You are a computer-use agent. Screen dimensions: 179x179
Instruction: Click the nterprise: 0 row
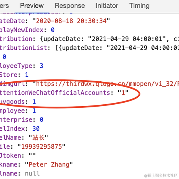(21, 119)
